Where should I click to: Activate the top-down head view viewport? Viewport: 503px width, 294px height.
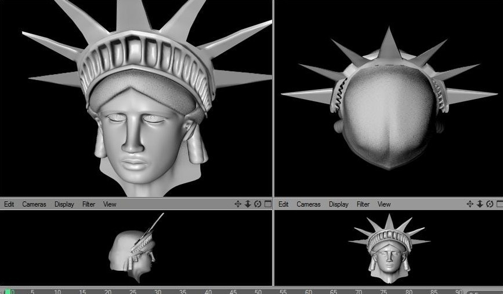click(x=389, y=98)
